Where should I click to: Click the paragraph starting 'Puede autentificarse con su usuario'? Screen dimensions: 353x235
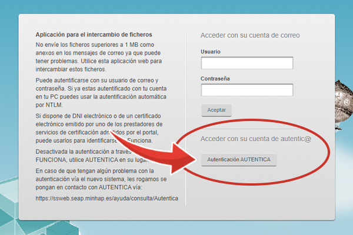click(x=101, y=93)
